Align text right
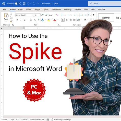This screenshot has width=121, height=121. pos(70,20)
